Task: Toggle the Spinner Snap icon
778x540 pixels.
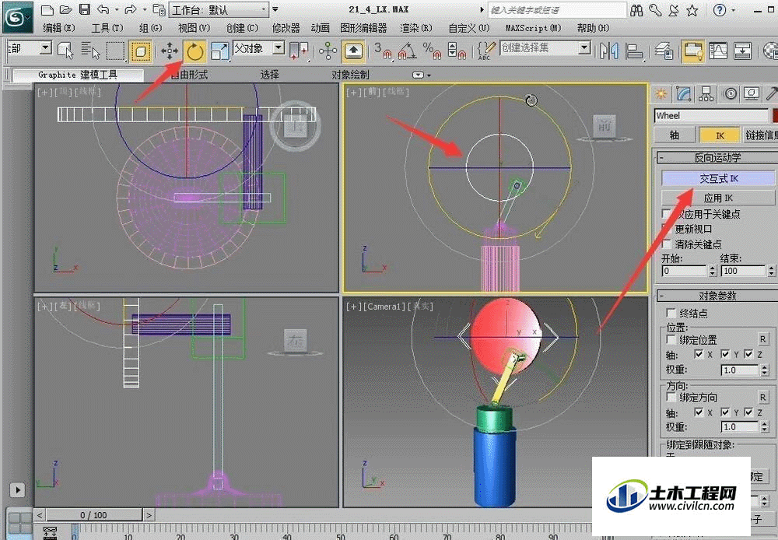Action: tap(457, 51)
